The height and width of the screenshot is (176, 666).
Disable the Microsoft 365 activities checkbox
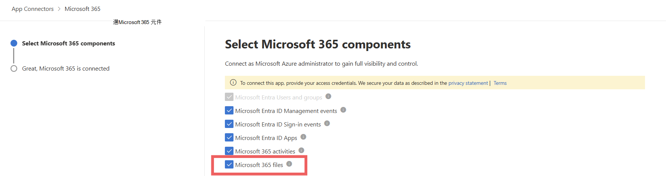pyautogui.click(x=229, y=151)
